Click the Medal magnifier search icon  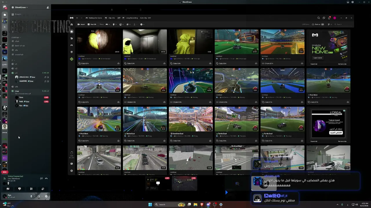(x=319, y=18)
